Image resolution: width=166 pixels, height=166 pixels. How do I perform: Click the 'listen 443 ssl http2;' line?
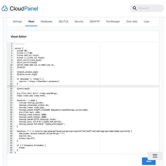point(28,55)
